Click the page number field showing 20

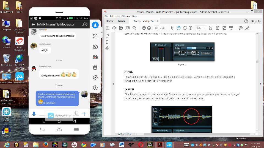pyautogui.click(x=156, y=28)
